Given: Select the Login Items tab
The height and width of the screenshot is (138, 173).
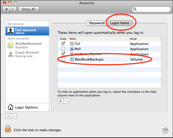Looking at the screenshot, I should pos(120,23).
